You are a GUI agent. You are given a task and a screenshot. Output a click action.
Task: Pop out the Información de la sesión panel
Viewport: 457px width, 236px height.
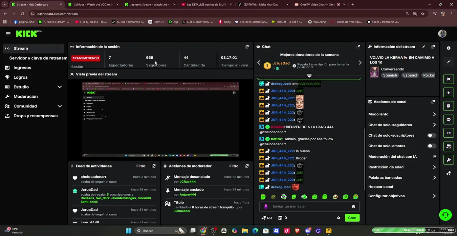click(x=247, y=47)
